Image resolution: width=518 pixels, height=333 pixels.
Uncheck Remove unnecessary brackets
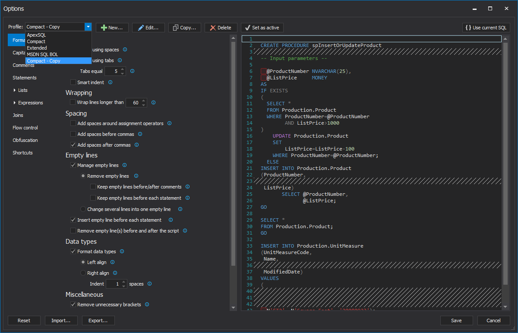point(73,305)
